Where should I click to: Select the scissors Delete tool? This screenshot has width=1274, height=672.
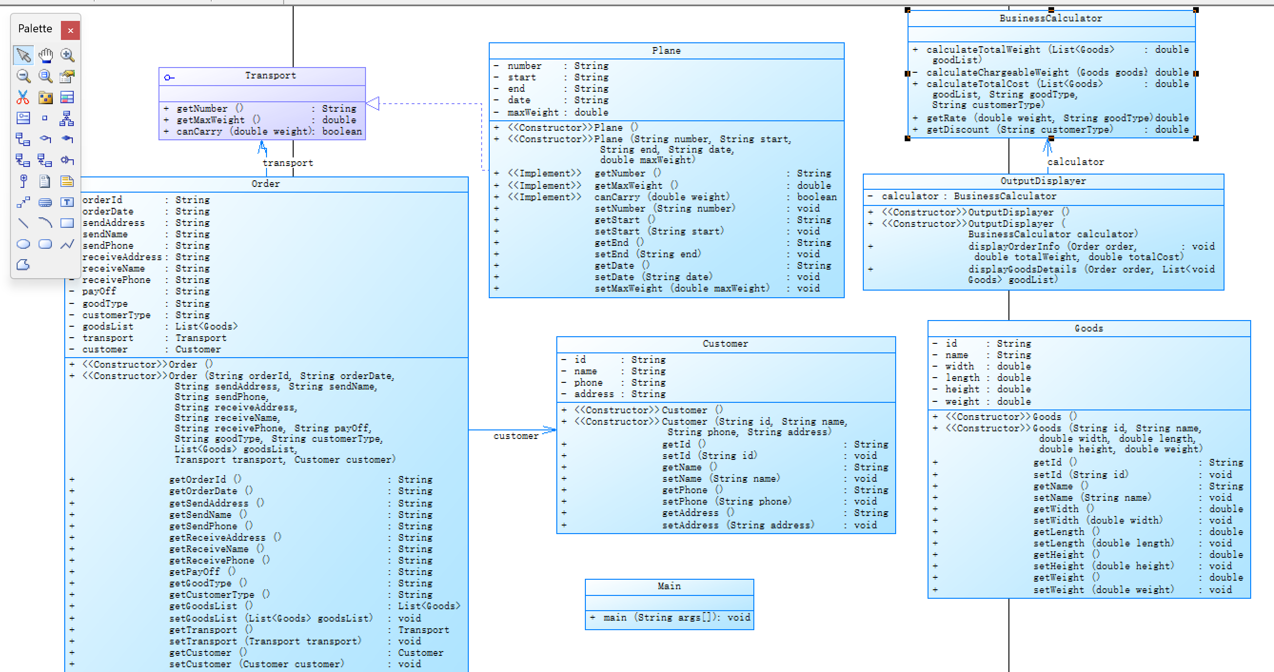click(23, 97)
